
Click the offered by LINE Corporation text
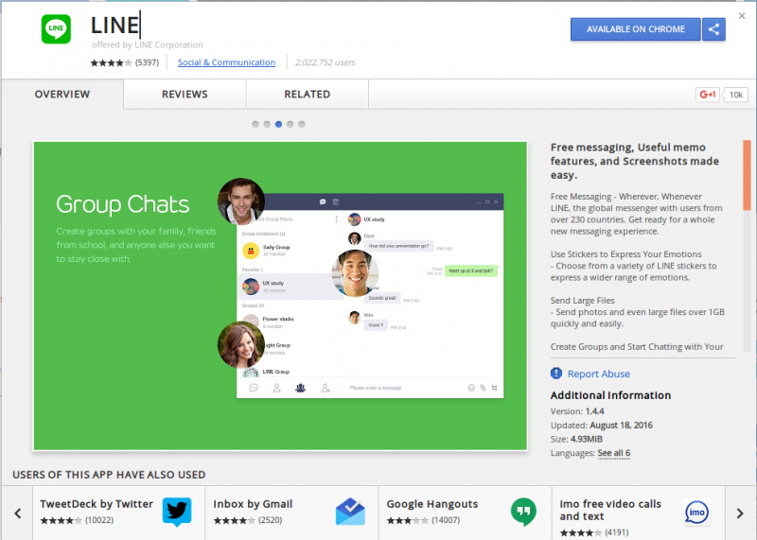tap(148, 44)
